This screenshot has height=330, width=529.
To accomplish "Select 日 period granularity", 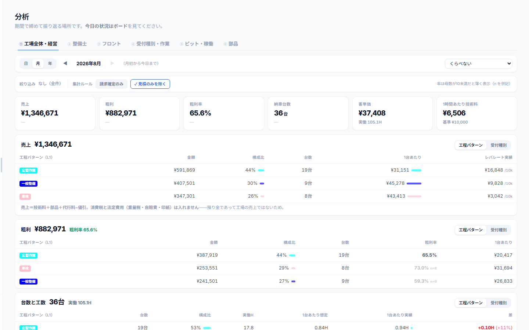I will point(26,63).
